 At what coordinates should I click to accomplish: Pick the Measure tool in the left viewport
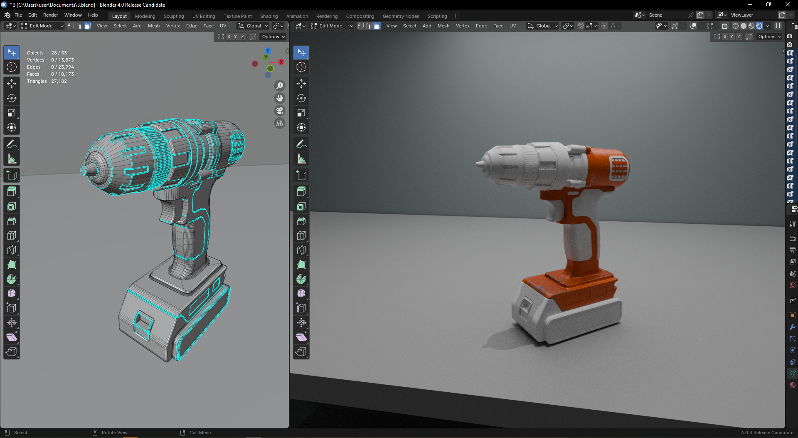pyautogui.click(x=12, y=159)
